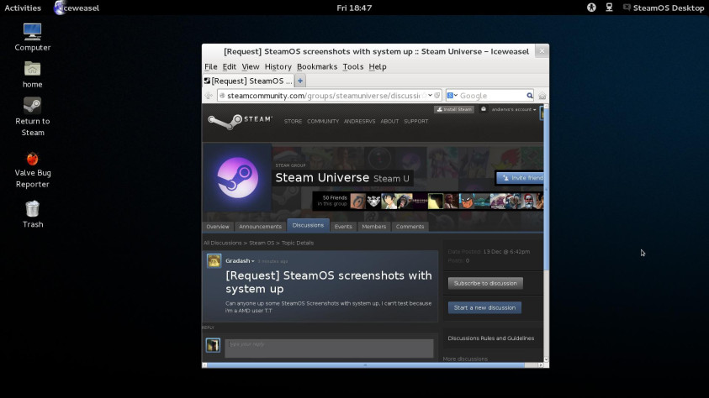Open the Help menu
The image size is (709, 398).
click(x=377, y=67)
